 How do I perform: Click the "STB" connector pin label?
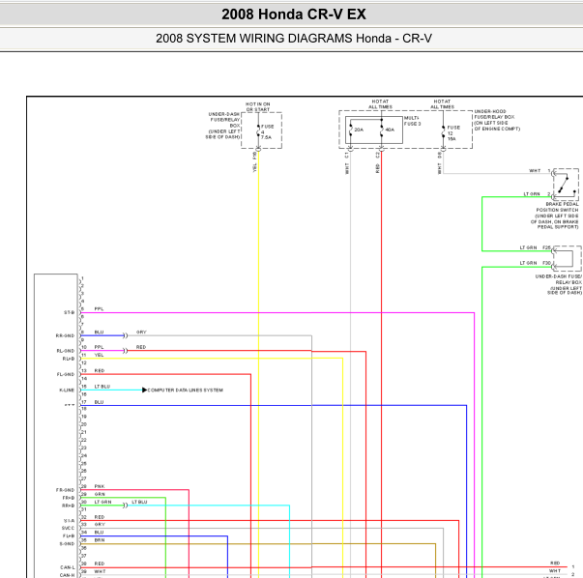[70, 312]
